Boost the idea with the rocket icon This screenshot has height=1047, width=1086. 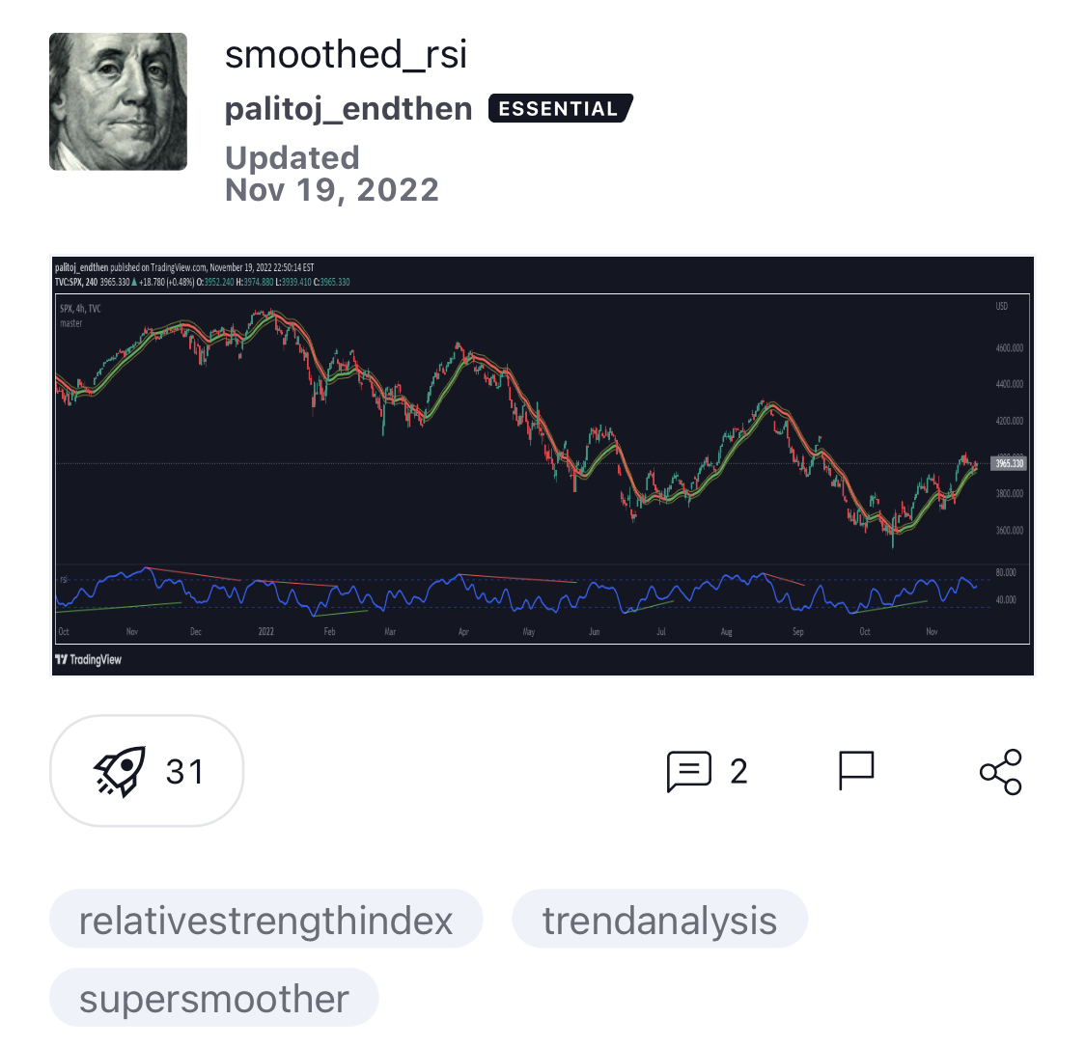click(x=120, y=771)
